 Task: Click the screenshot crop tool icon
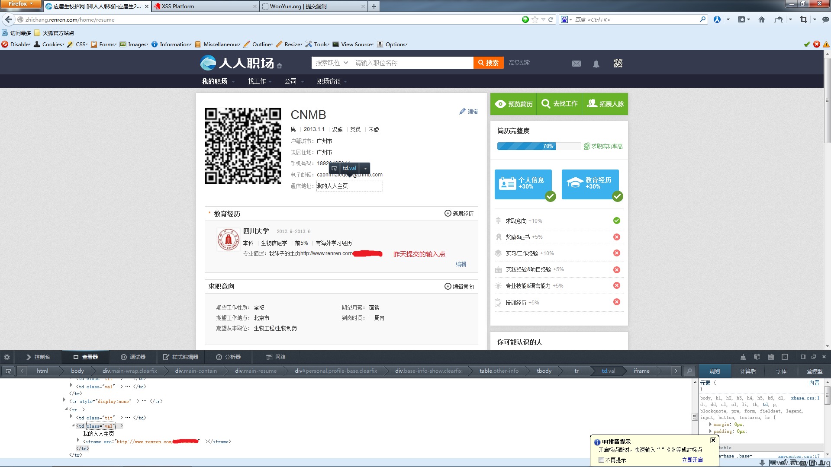pos(804,19)
